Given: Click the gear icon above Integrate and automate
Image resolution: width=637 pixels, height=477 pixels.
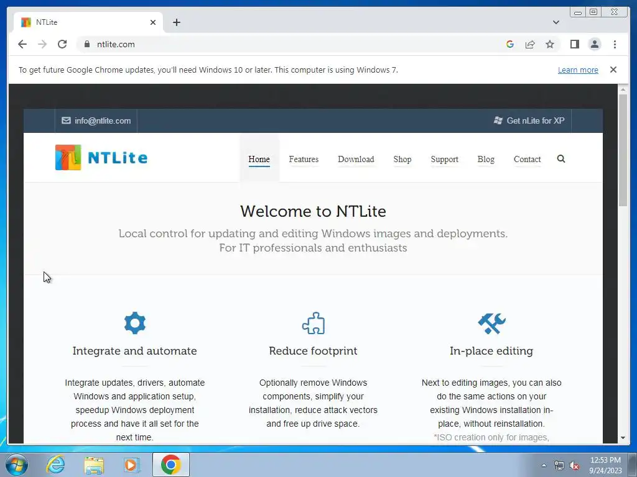Looking at the screenshot, I should (x=135, y=323).
